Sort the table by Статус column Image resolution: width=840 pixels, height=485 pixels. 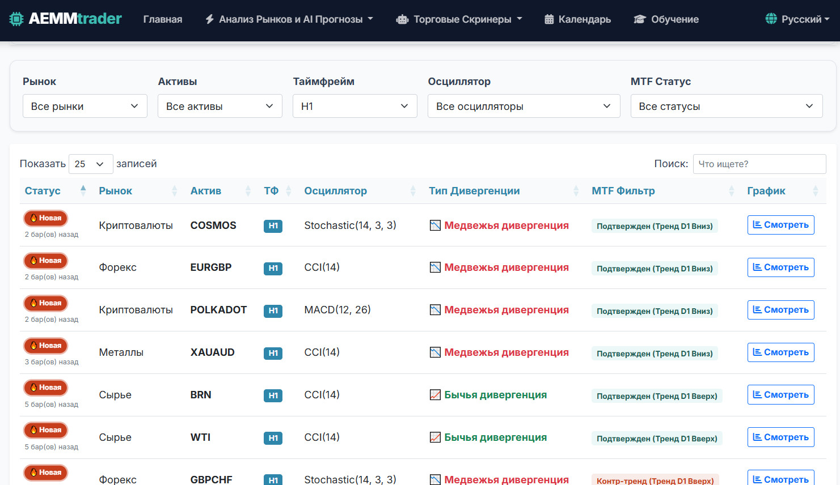(55, 191)
